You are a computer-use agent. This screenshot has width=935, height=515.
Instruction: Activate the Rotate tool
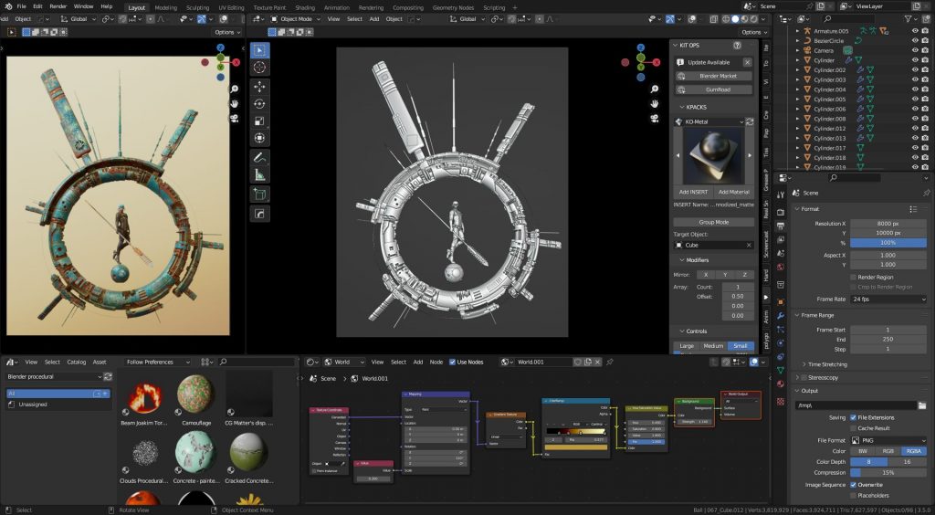coord(259,104)
